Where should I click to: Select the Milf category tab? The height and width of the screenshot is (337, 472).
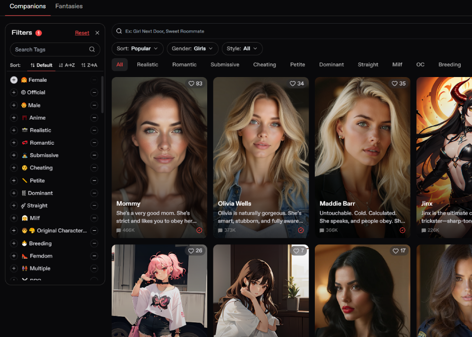(397, 64)
